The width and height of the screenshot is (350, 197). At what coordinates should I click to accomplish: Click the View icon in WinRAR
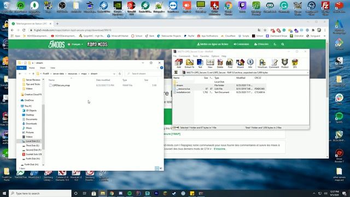tap(210, 63)
